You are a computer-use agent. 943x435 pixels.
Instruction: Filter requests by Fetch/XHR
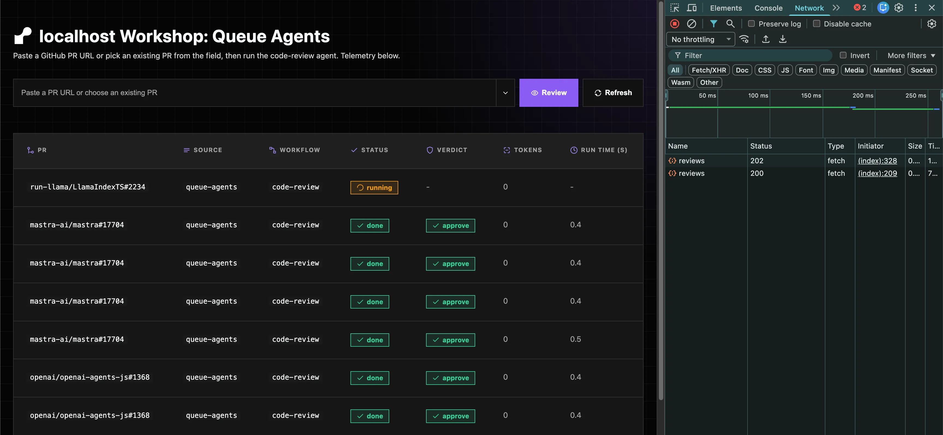click(x=709, y=70)
